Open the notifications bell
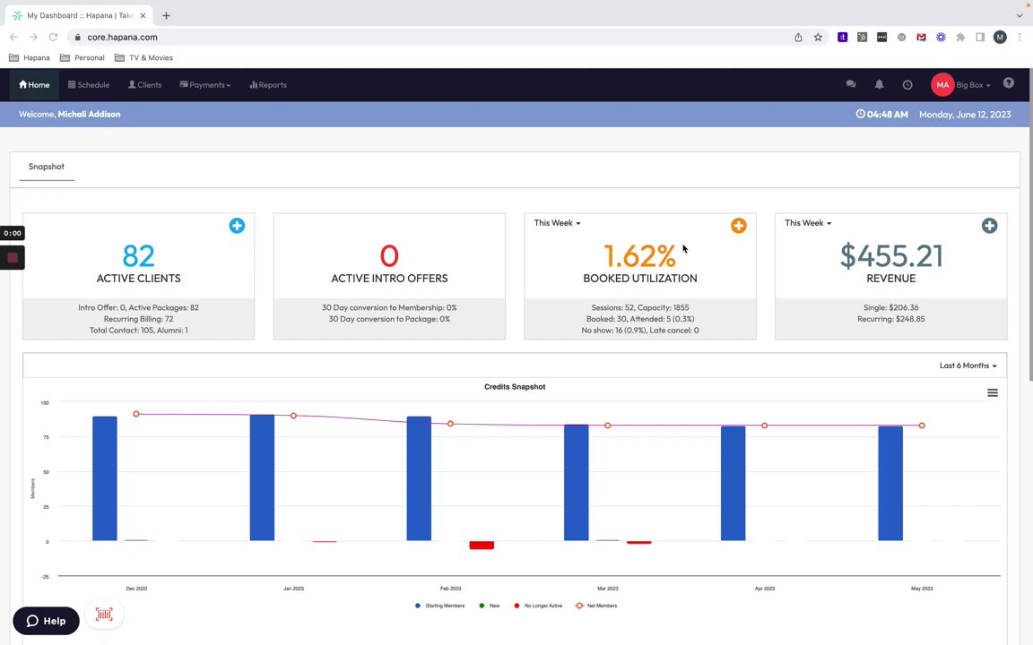 tap(879, 84)
